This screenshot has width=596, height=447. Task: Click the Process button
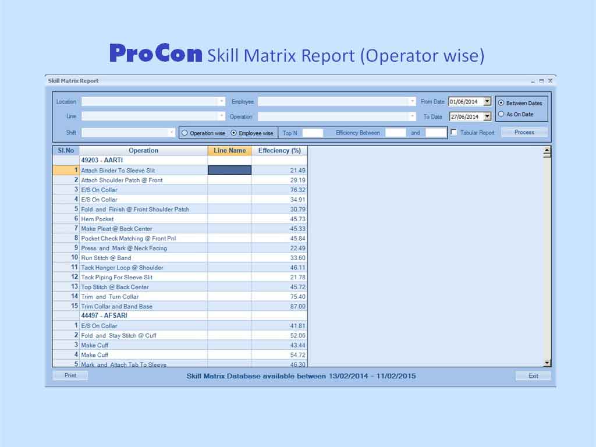524,132
